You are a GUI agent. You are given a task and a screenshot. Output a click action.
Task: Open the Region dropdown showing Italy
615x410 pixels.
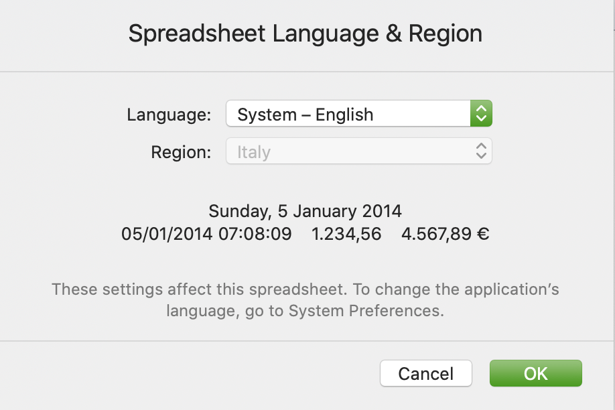358,151
